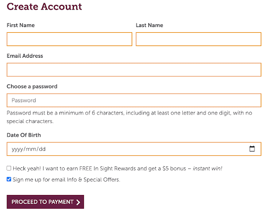
Task: Enable the In Sight Rewards checkbox
Action: pyautogui.click(x=9, y=168)
